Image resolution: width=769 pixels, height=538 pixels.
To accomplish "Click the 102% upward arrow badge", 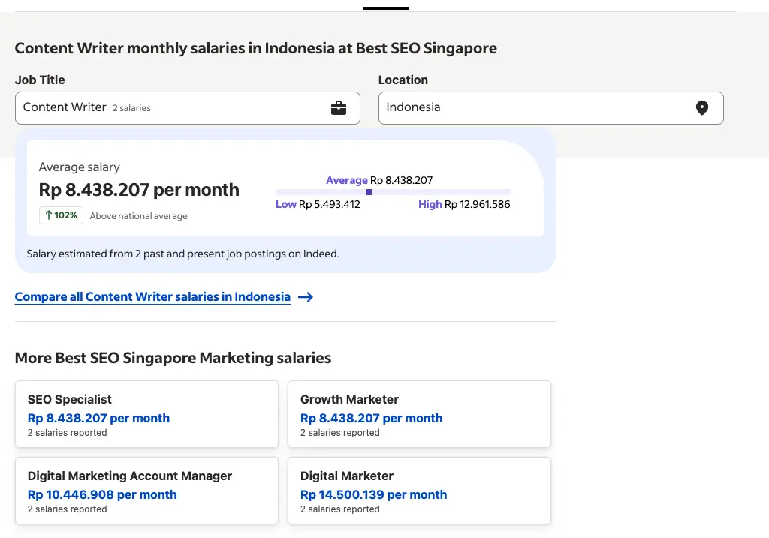I will pos(62,215).
